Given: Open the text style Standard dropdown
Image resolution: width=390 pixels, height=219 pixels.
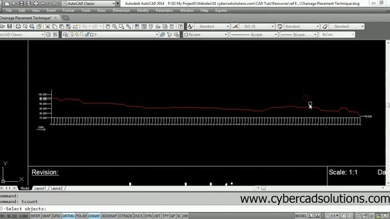Looking at the screenshot, I should point(212,26).
